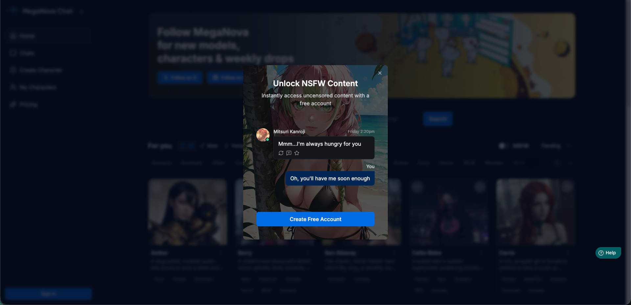This screenshot has width=631, height=305.
Task: Open the Trending sort dropdown
Action: coord(555,146)
